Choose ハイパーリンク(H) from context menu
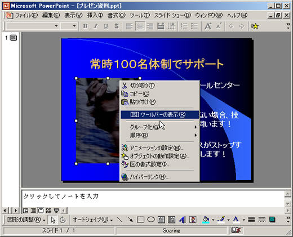This screenshot has height=237, width=293. [159, 177]
